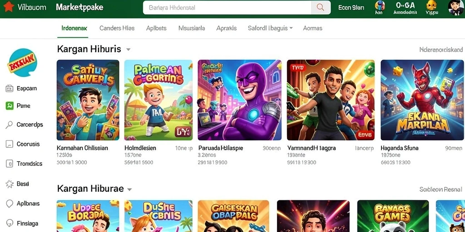Click the red star logo icon

click(x=8, y=7)
